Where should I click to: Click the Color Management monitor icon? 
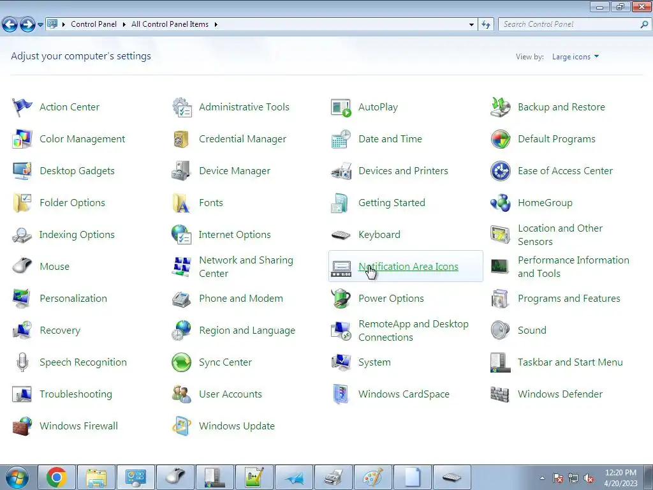point(22,138)
